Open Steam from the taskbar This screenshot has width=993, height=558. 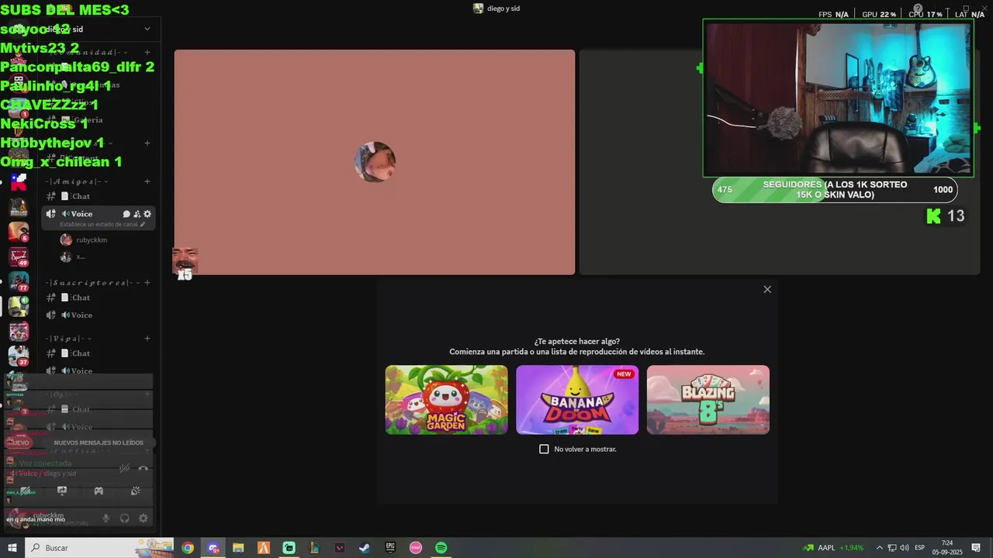365,548
